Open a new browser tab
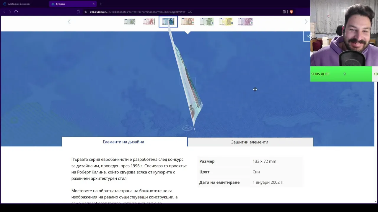The width and height of the screenshot is (378, 212). (101, 4)
